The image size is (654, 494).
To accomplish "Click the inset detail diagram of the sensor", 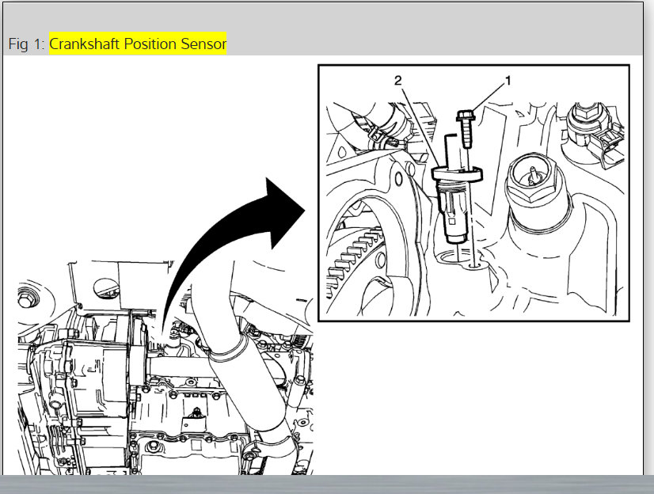I will (x=473, y=193).
